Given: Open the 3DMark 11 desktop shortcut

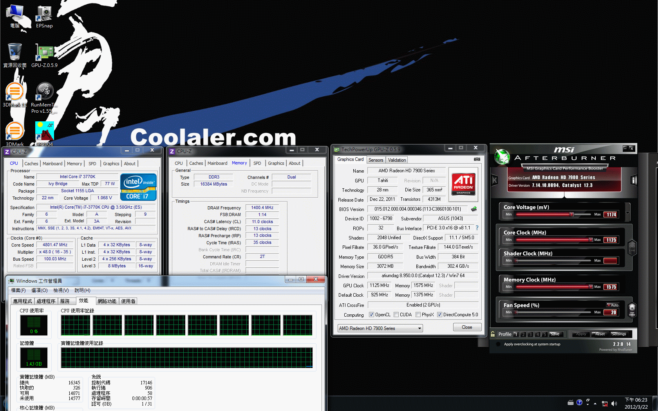Looking at the screenshot, I should [x=15, y=95].
